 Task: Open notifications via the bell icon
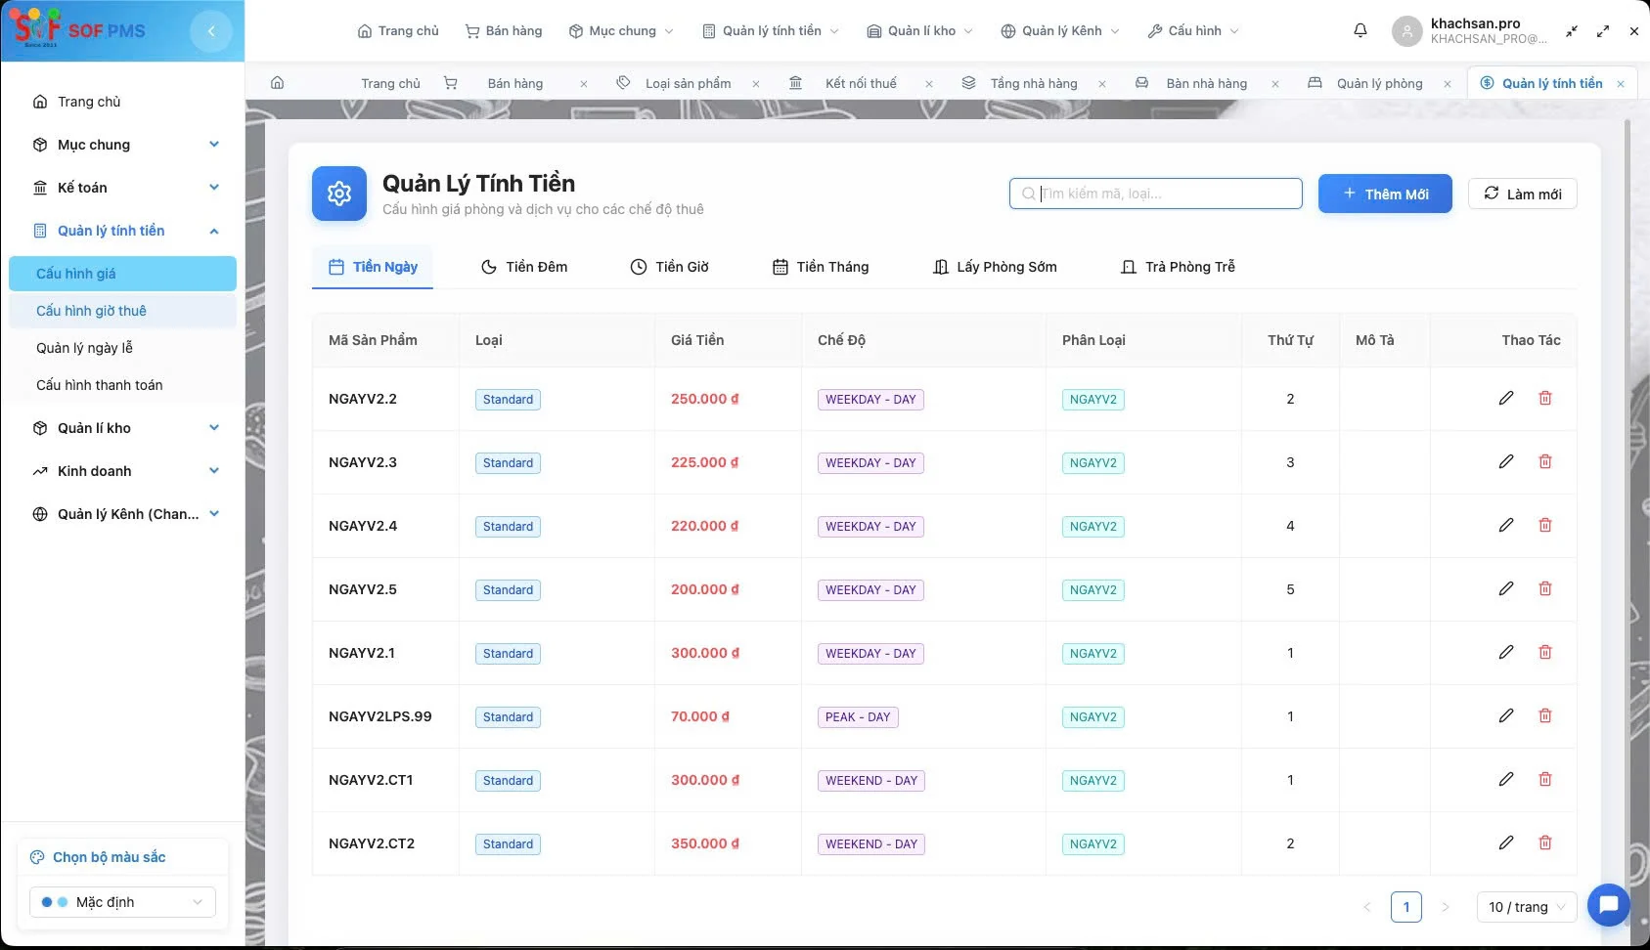[x=1360, y=30]
